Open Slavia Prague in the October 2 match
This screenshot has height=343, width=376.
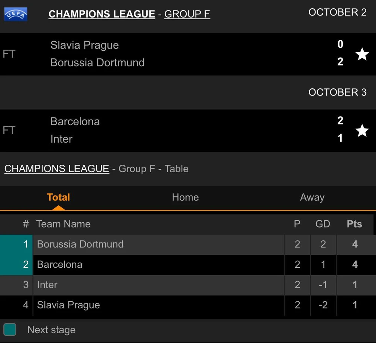click(x=85, y=45)
